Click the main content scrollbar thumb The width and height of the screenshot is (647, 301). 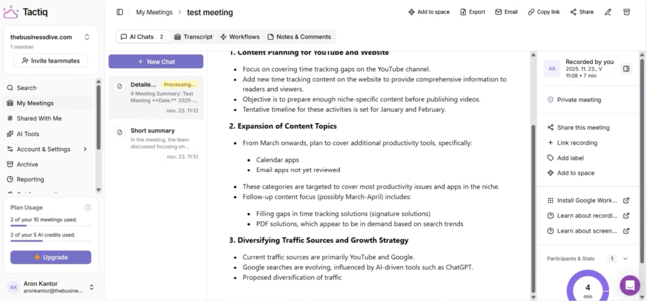533,209
